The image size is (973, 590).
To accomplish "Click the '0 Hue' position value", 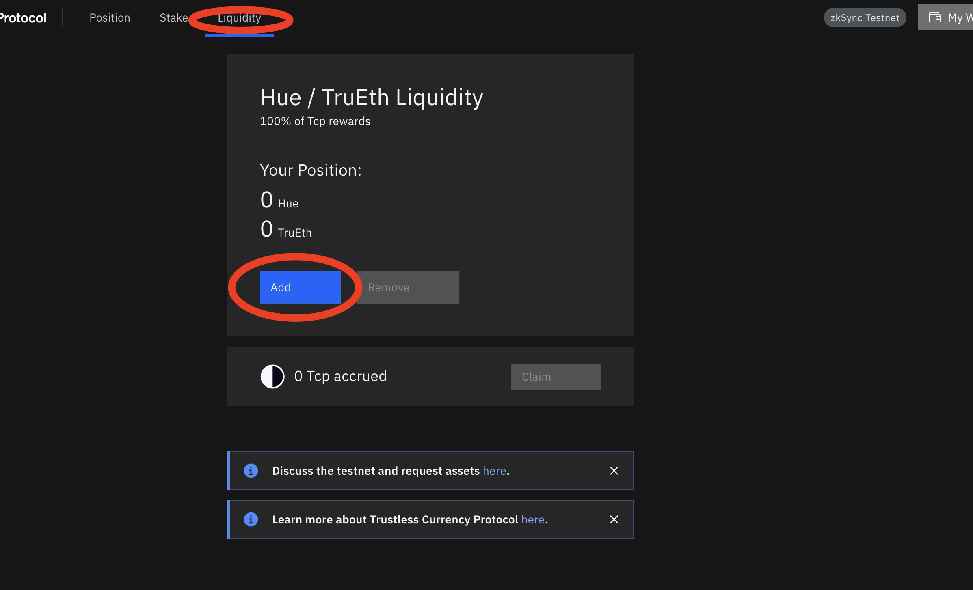I will tap(279, 200).
